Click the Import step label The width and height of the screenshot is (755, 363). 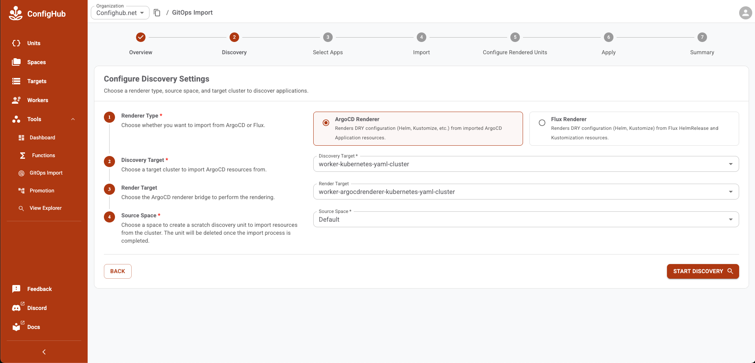coord(422,52)
